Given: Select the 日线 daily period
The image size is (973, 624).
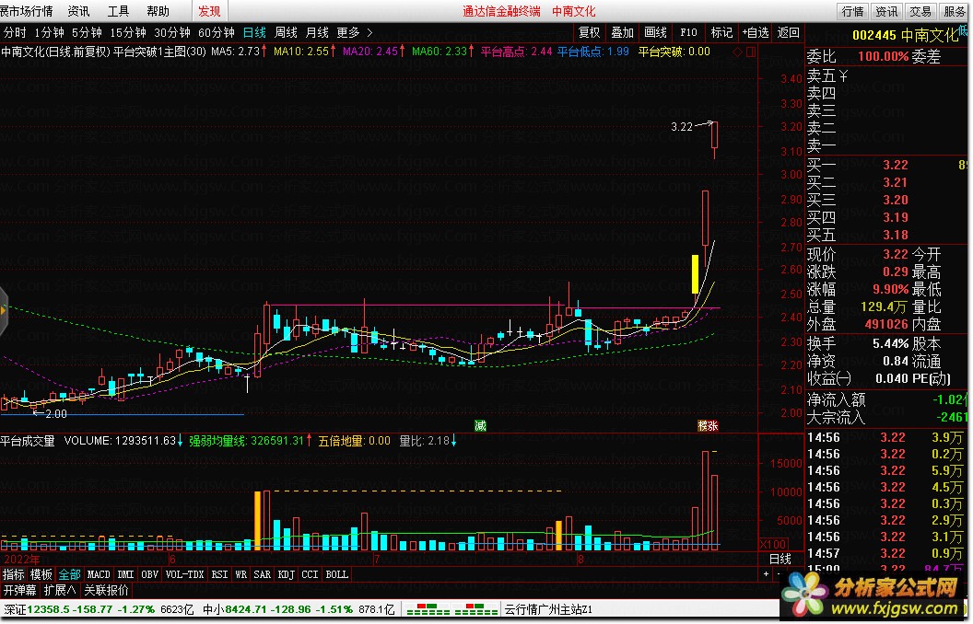Looking at the screenshot, I should (254, 33).
